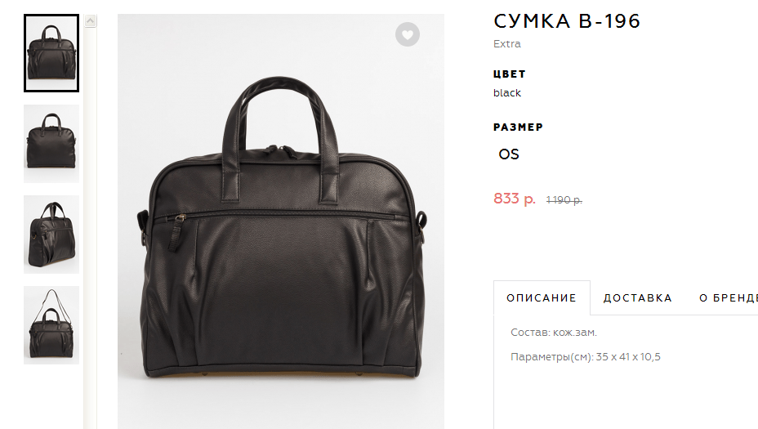Click the 833 р. sale price
The width and height of the screenshot is (758, 429).
[x=515, y=199]
